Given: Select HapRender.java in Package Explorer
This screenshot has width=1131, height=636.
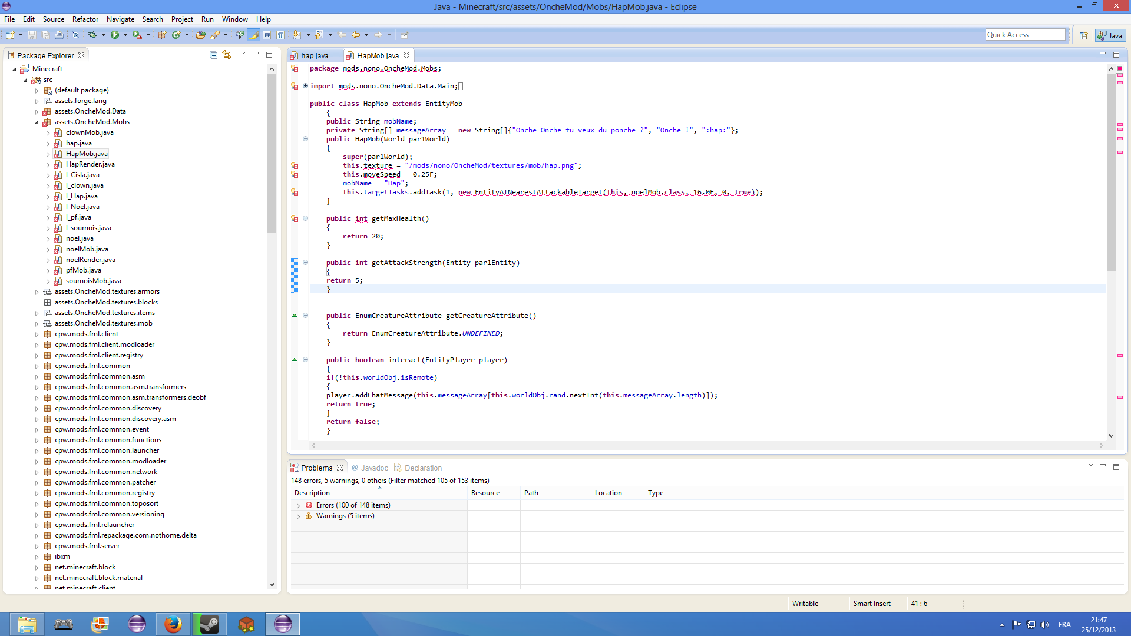Looking at the screenshot, I should tap(90, 164).
